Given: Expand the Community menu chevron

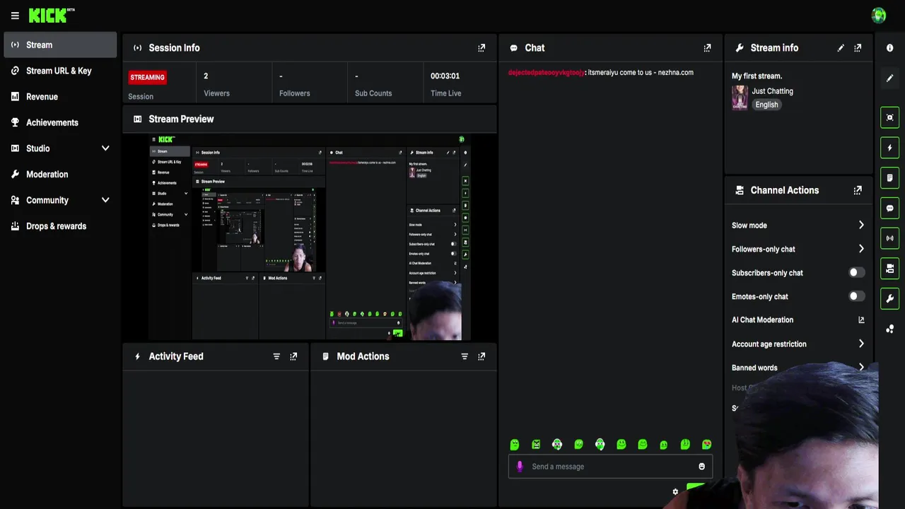Looking at the screenshot, I should point(105,200).
